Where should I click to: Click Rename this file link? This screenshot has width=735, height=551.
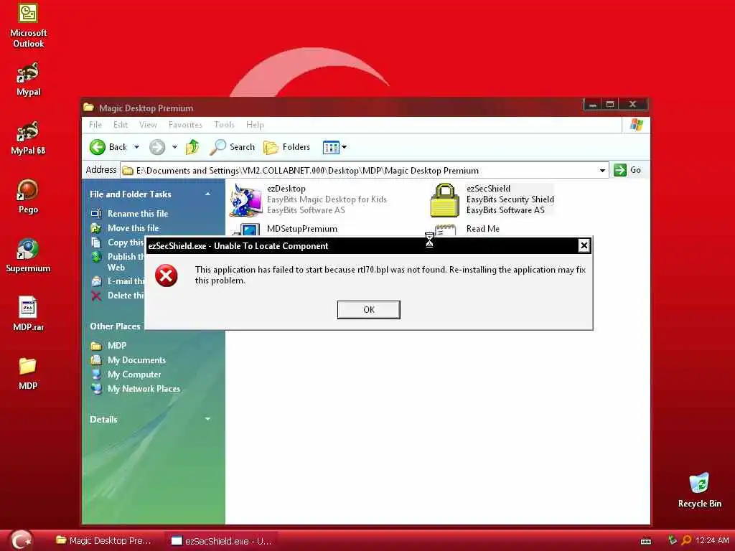[x=138, y=214]
